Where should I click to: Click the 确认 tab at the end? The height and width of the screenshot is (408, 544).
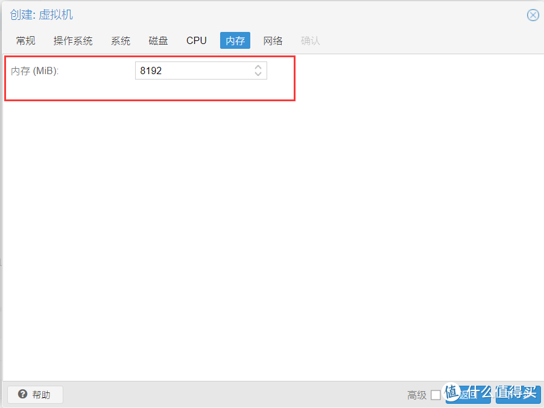point(310,40)
